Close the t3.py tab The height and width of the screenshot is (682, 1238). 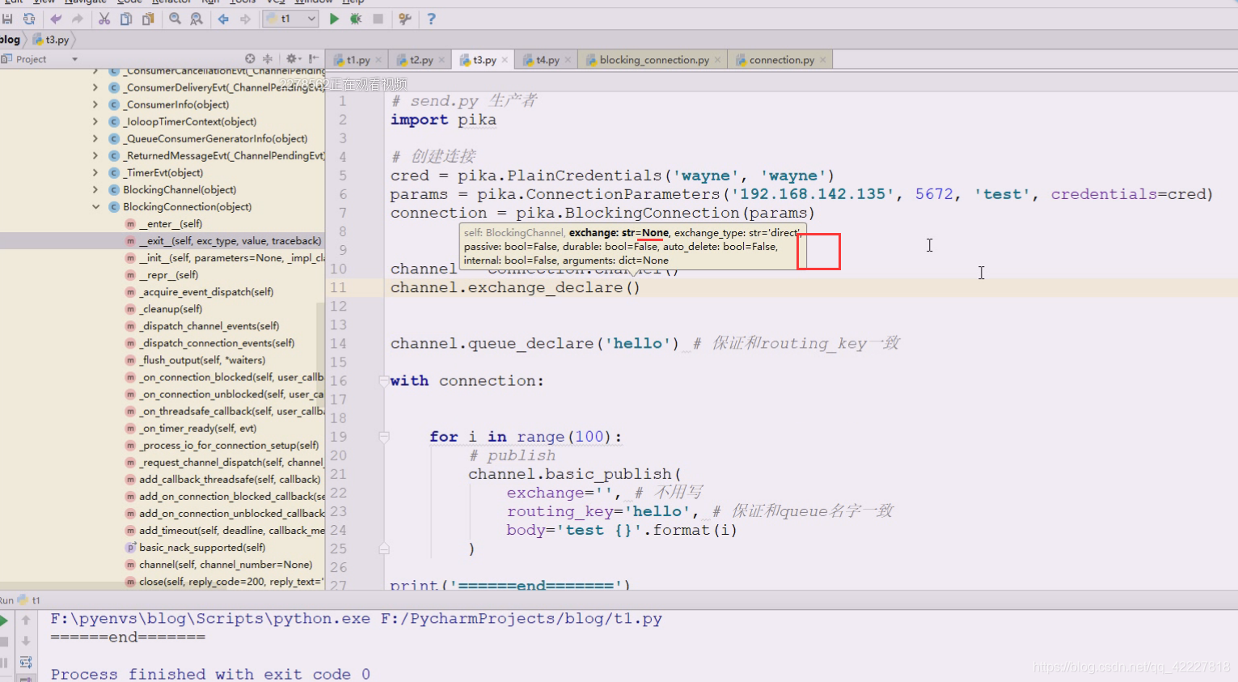click(505, 60)
